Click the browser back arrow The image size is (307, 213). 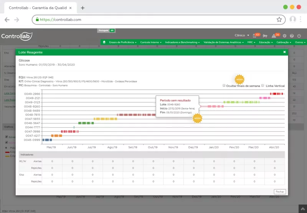7,20
